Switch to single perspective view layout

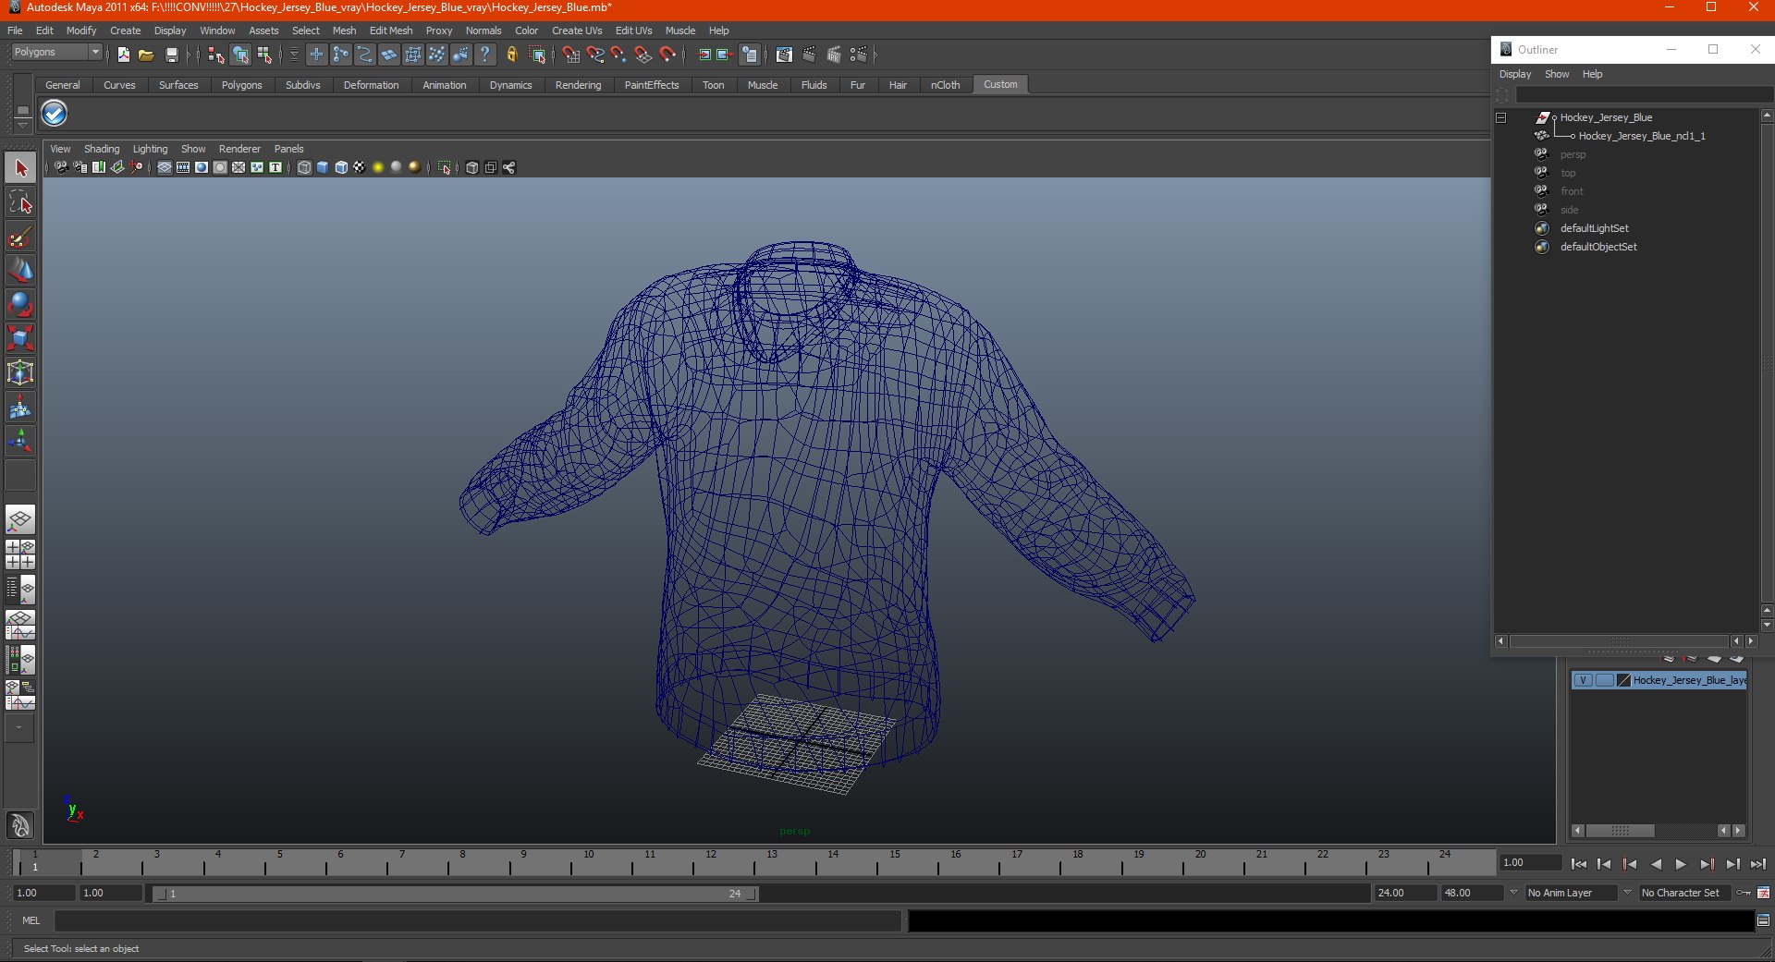click(20, 520)
